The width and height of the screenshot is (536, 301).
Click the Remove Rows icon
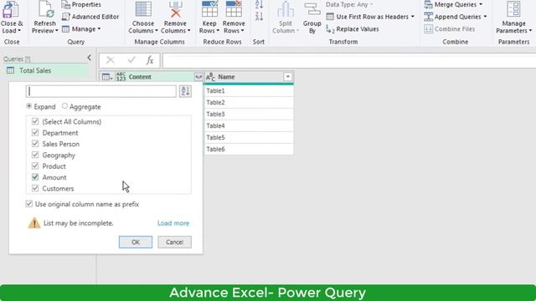click(x=234, y=9)
